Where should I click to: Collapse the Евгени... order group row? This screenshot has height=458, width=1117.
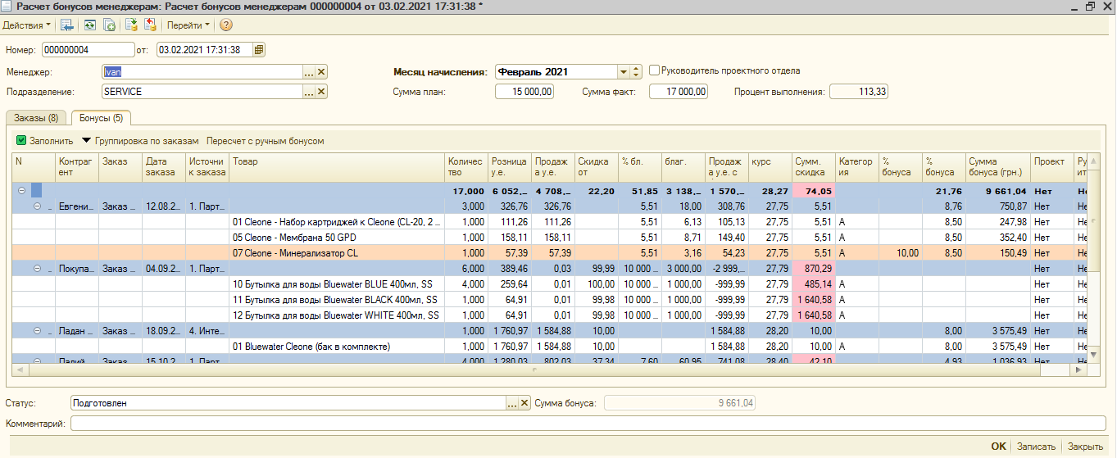(x=37, y=206)
